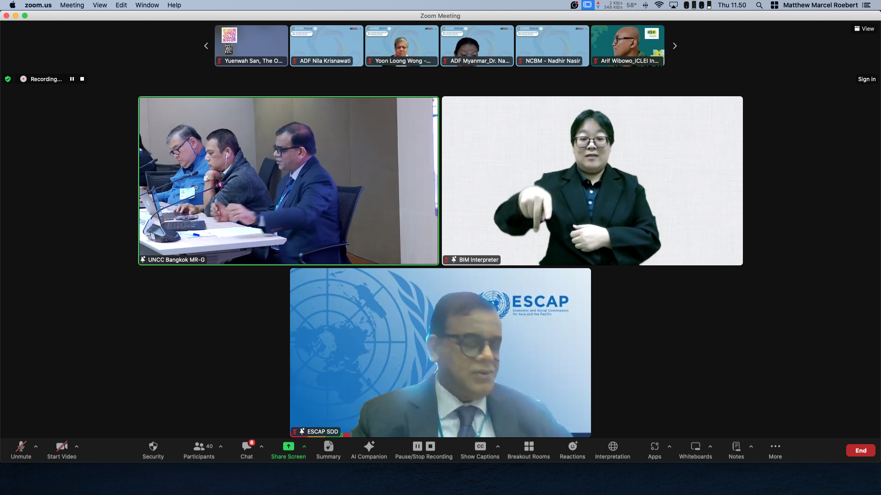Open Spotlight search in menu bar
The height and width of the screenshot is (495, 881).
759,5
